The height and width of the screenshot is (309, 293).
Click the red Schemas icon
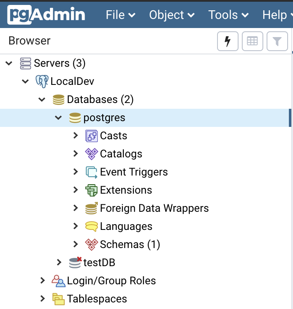click(92, 245)
